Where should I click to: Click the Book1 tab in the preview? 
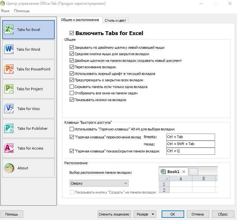(173, 172)
